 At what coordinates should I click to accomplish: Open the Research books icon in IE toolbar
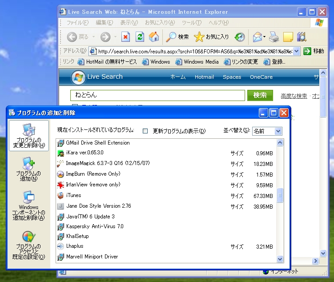click(x=302, y=36)
